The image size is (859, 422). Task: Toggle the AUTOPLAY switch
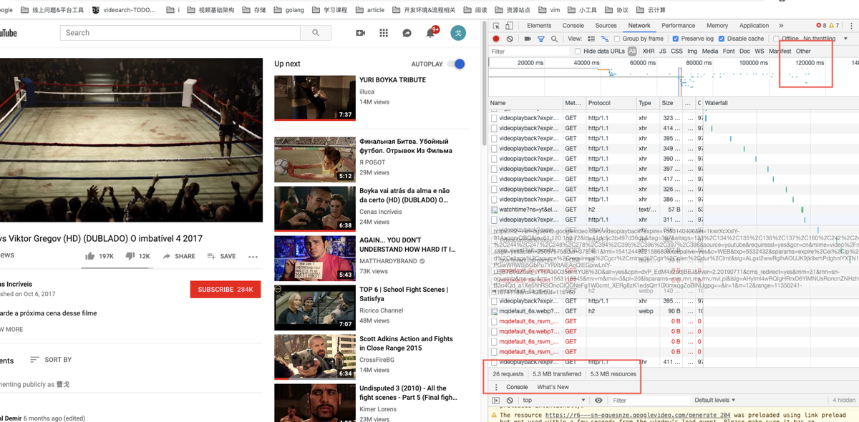click(x=456, y=64)
